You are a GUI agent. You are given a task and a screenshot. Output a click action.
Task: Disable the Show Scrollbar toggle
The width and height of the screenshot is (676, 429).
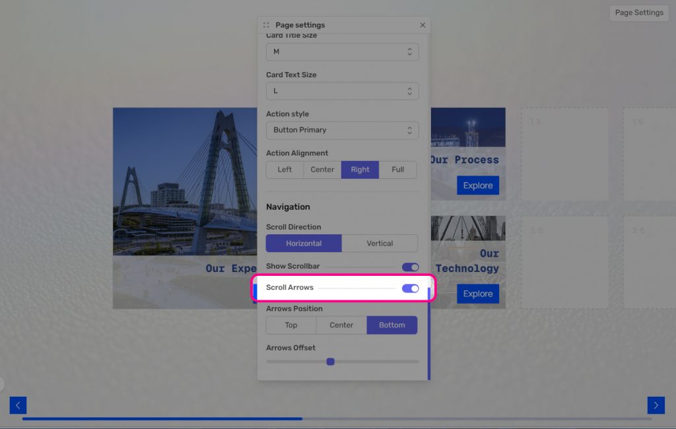[410, 267]
